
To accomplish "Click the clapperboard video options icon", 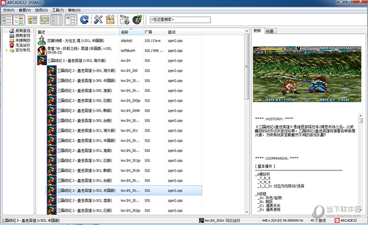I will click(125, 20).
